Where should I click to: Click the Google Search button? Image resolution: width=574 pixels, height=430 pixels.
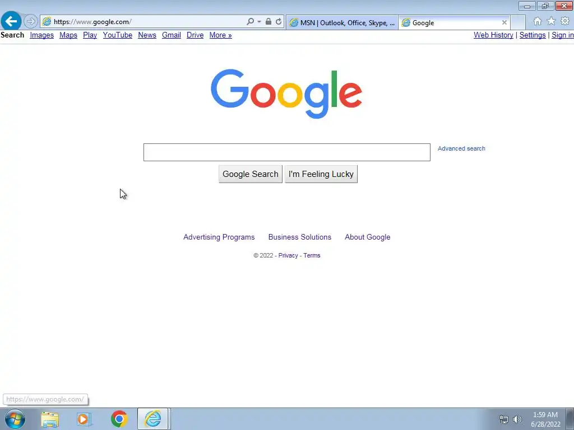tap(251, 174)
